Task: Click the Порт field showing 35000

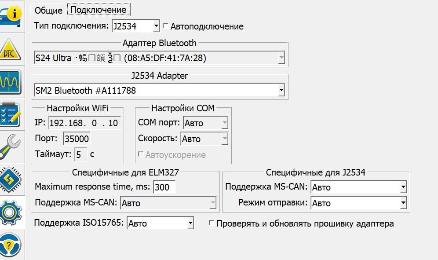Action: pyautogui.click(x=77, y=139)
